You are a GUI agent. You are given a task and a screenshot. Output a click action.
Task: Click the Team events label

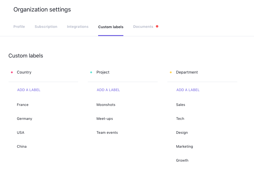click(107, 133)
